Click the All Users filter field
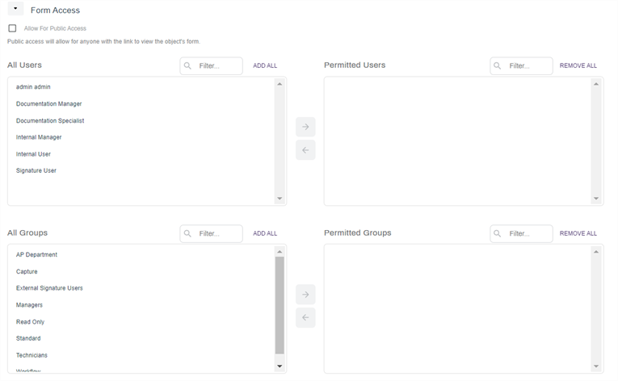Screen dimensions: 618x381 coord(212,66)
